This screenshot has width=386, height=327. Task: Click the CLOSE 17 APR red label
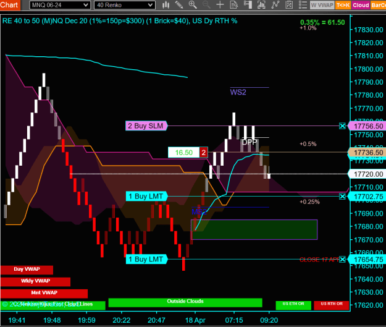click(x=319, y=260)
